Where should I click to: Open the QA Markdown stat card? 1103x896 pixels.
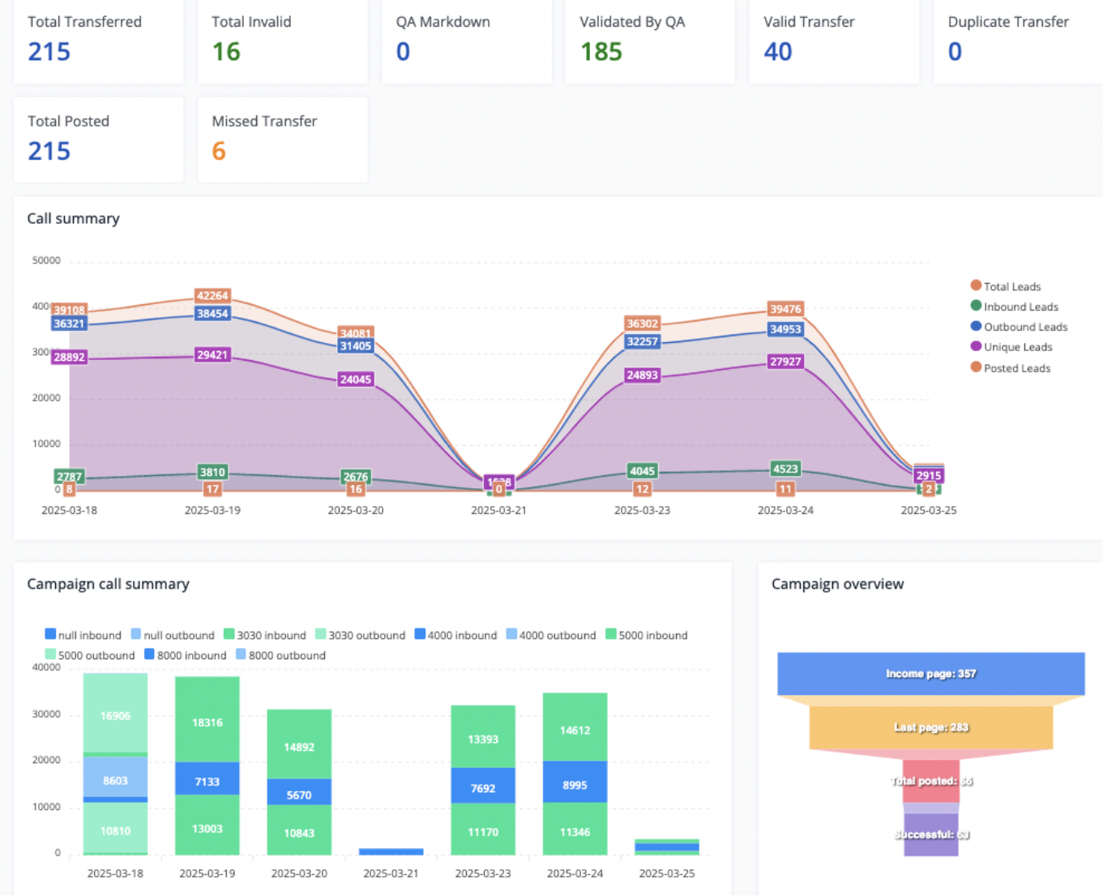point(466,41)
